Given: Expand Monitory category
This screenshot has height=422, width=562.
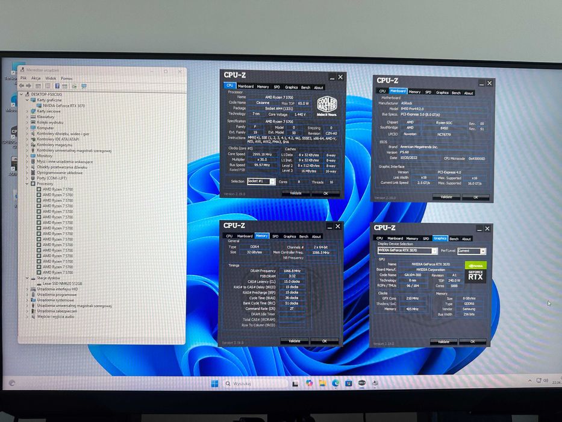Looking at the screenshot, I should point(27,156).
